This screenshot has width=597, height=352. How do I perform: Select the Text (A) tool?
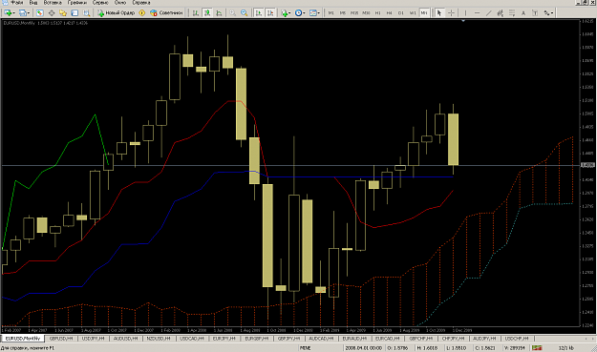523,13
